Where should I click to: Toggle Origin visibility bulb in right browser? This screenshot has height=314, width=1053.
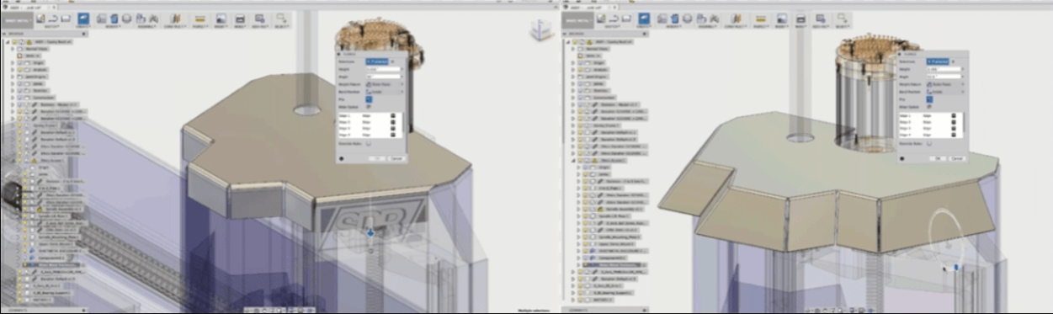580,62
